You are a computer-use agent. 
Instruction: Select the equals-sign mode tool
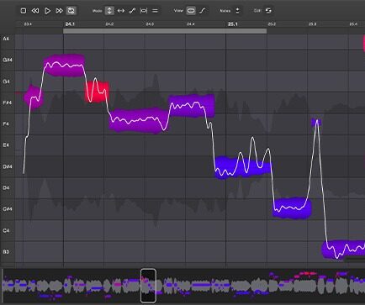(x=155, y=11)
